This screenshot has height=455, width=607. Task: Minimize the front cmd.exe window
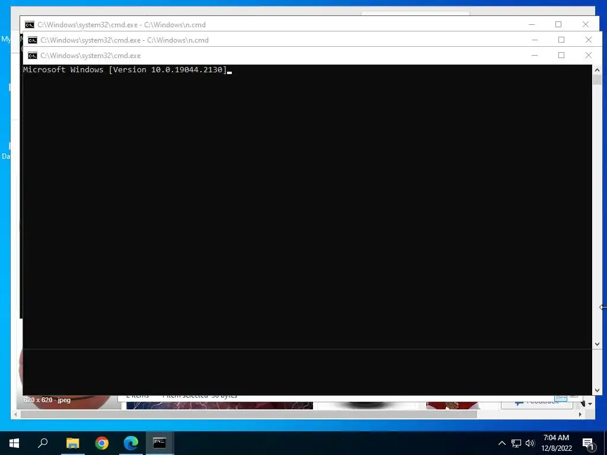pyautogui.click(x=535, y=55)
